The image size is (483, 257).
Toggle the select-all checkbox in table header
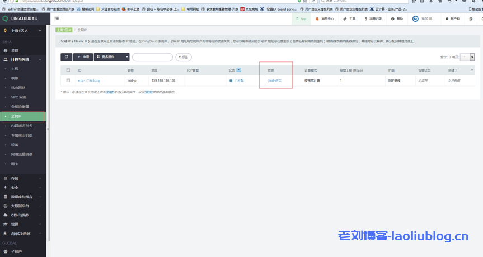pyautogui.click(x=68, y=70)
